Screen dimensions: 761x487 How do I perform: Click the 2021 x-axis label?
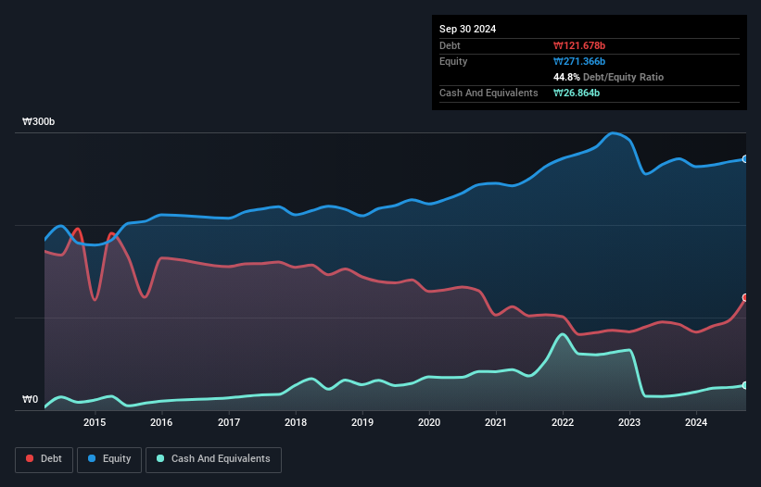(x=496, y=422)
